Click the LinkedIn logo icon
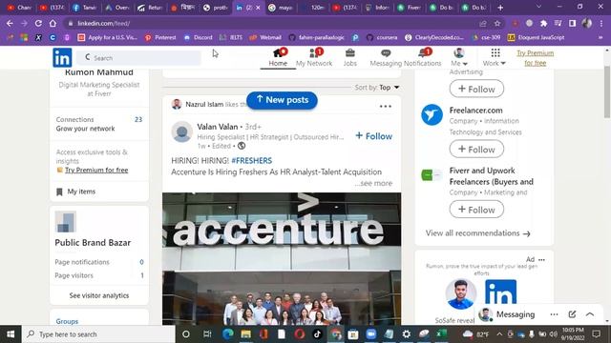 (x=62, y=57)
